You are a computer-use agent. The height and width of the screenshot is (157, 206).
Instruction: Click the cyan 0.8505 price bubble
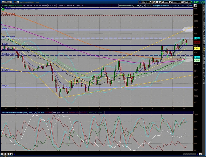[x=197, y=38]
